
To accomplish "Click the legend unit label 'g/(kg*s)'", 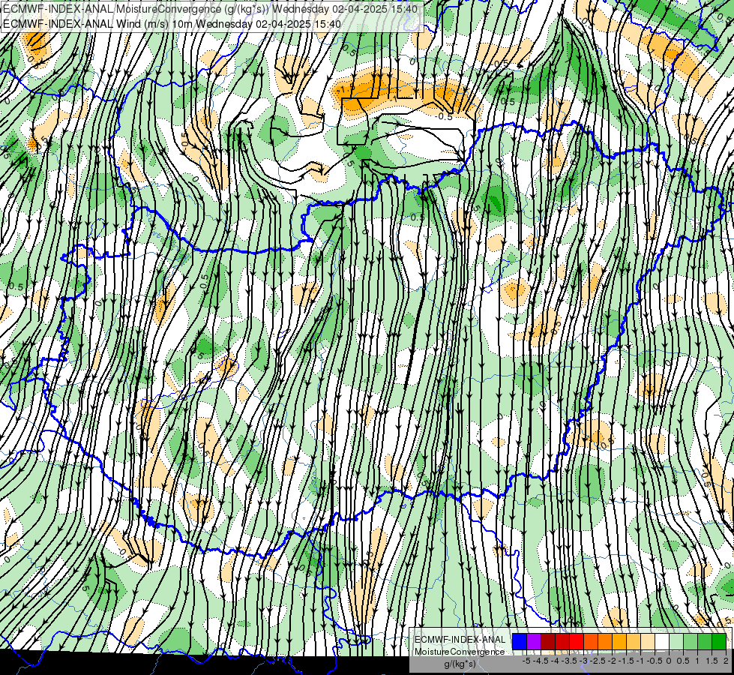I will 460,664.
